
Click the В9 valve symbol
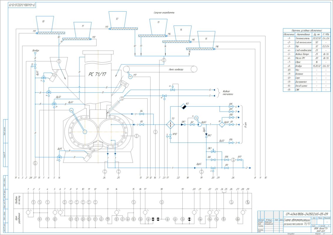(x=227, y=168)
